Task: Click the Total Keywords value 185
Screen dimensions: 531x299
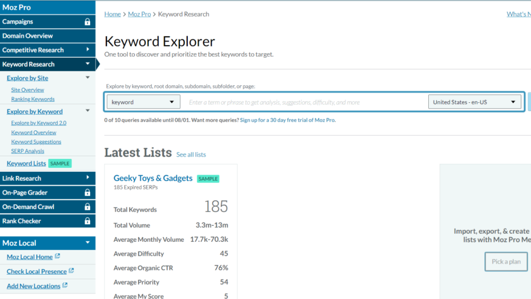Action: click(x=216, y=207)
